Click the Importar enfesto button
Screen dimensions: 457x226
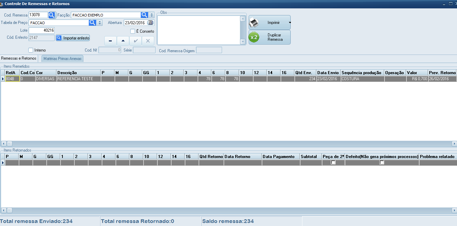[73, 38]
